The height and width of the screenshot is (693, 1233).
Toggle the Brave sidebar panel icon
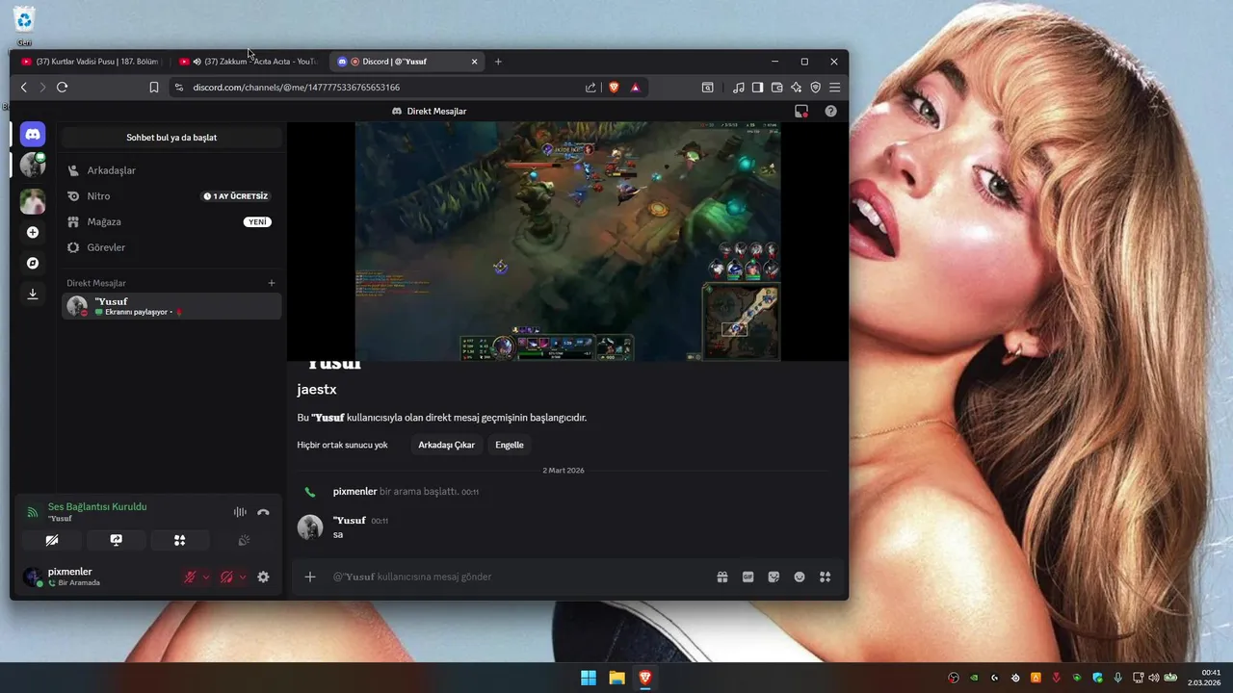coord(758,87)
